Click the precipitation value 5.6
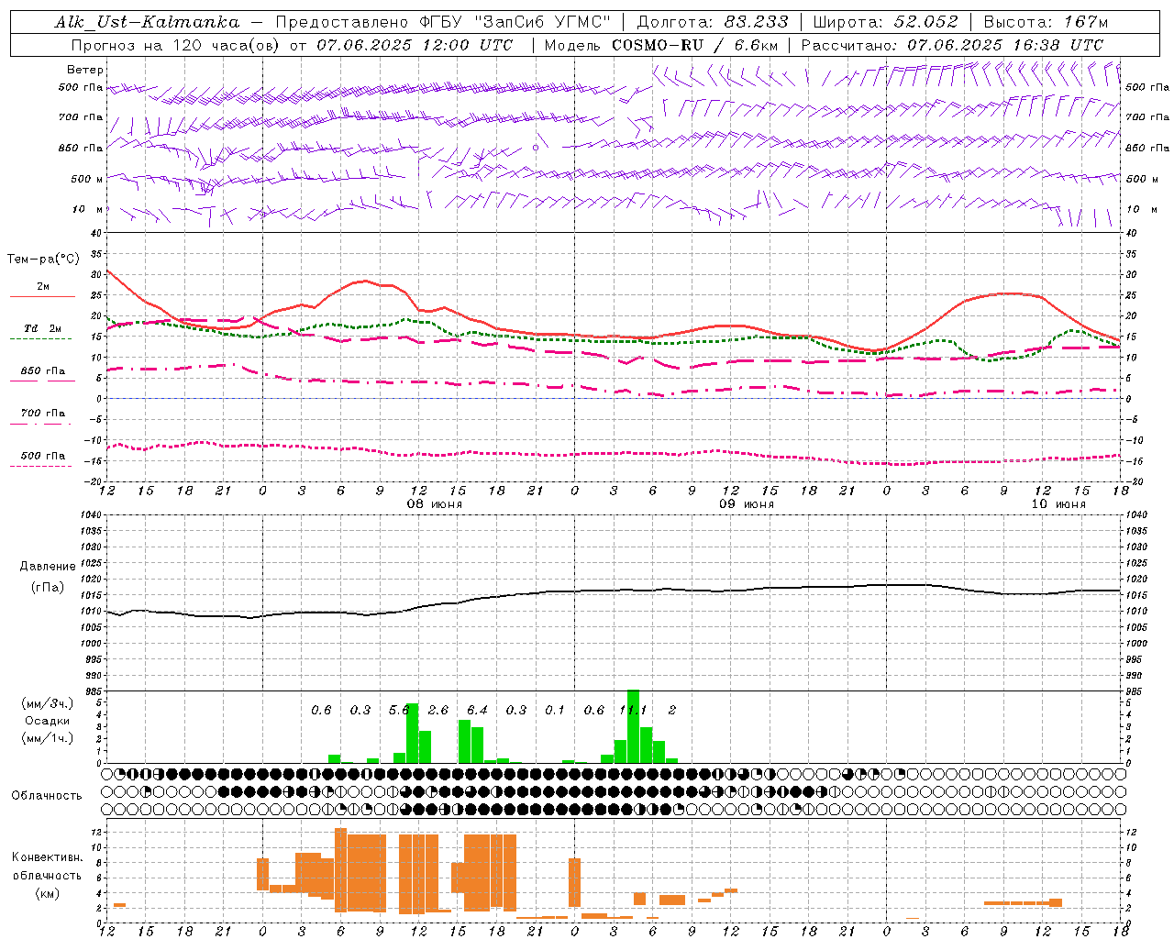The image size is (1174, 939). (399, 711)
